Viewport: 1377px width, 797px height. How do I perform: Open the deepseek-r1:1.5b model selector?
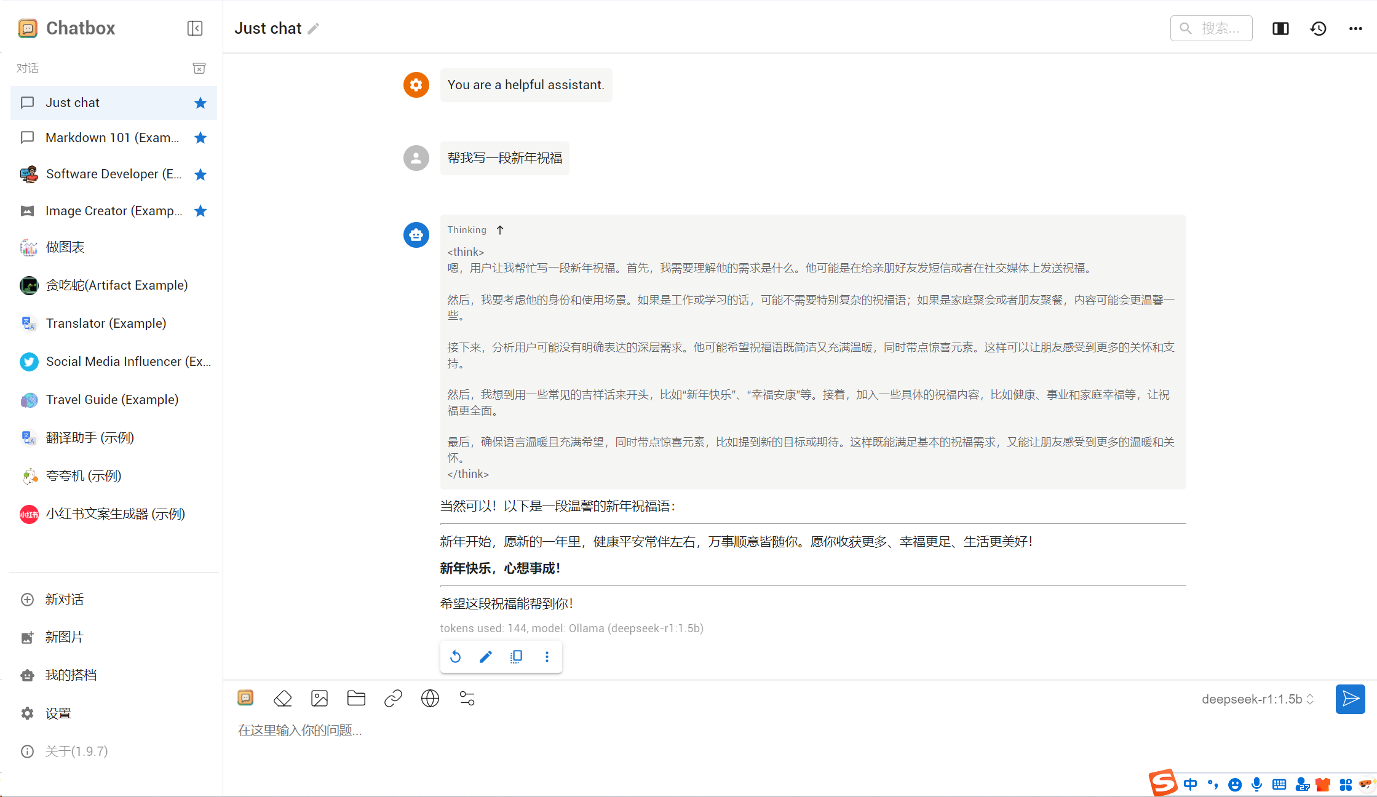click(1258, 699)
